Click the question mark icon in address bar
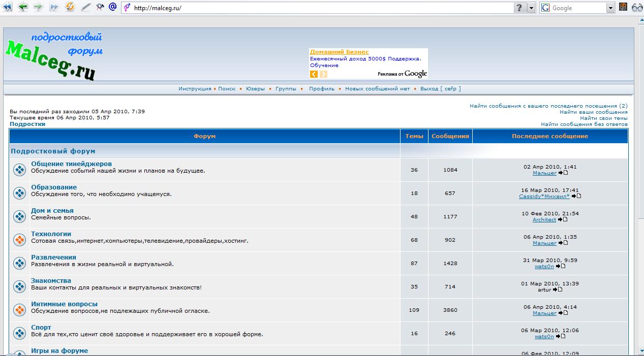Viewport: 644px width, 356px height. coord(519,8)
